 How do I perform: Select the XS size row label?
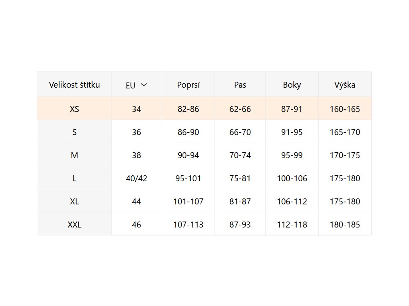[x=74, y=109]
